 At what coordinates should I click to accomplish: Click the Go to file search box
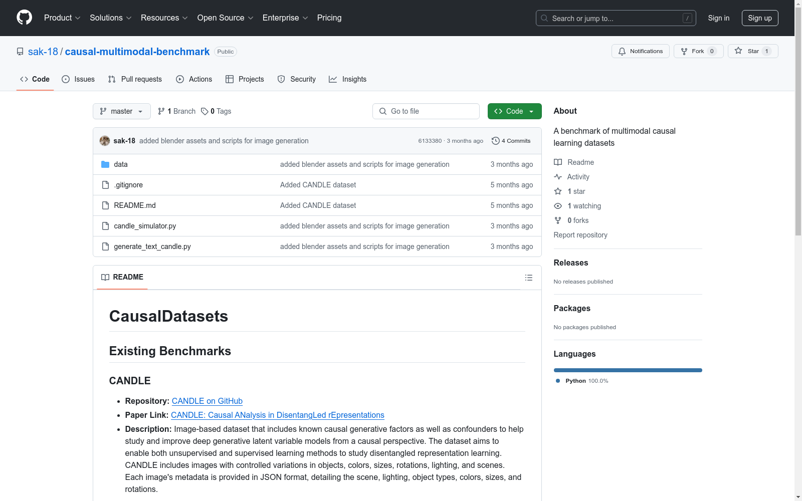(426, 111)
